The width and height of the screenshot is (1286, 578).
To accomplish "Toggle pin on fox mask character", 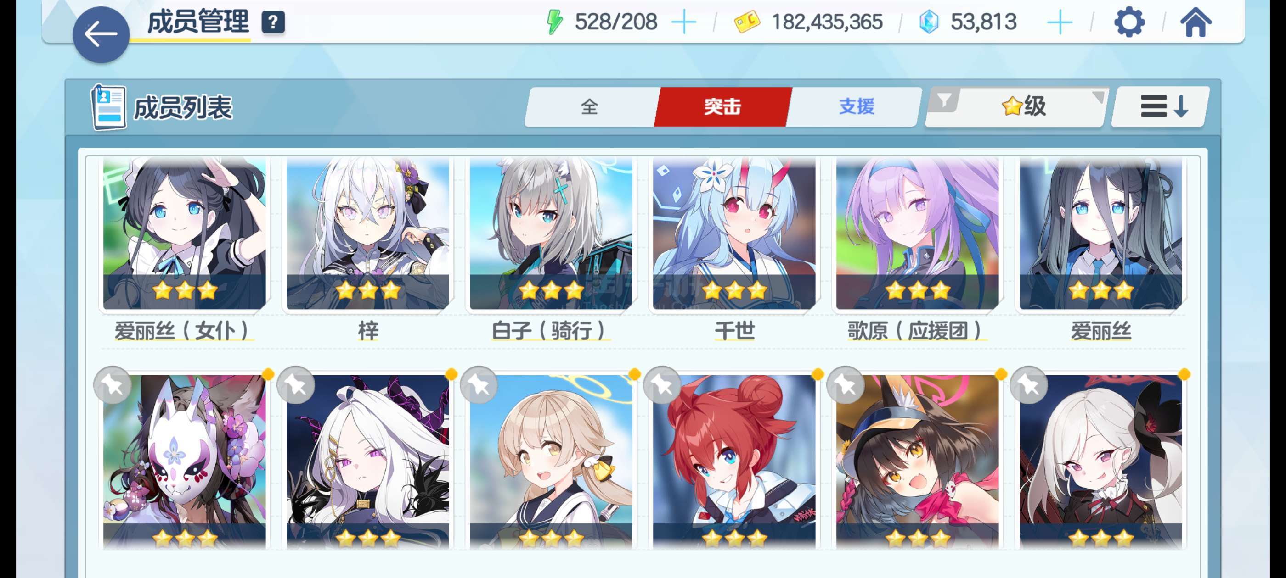I will click(113, 385).
